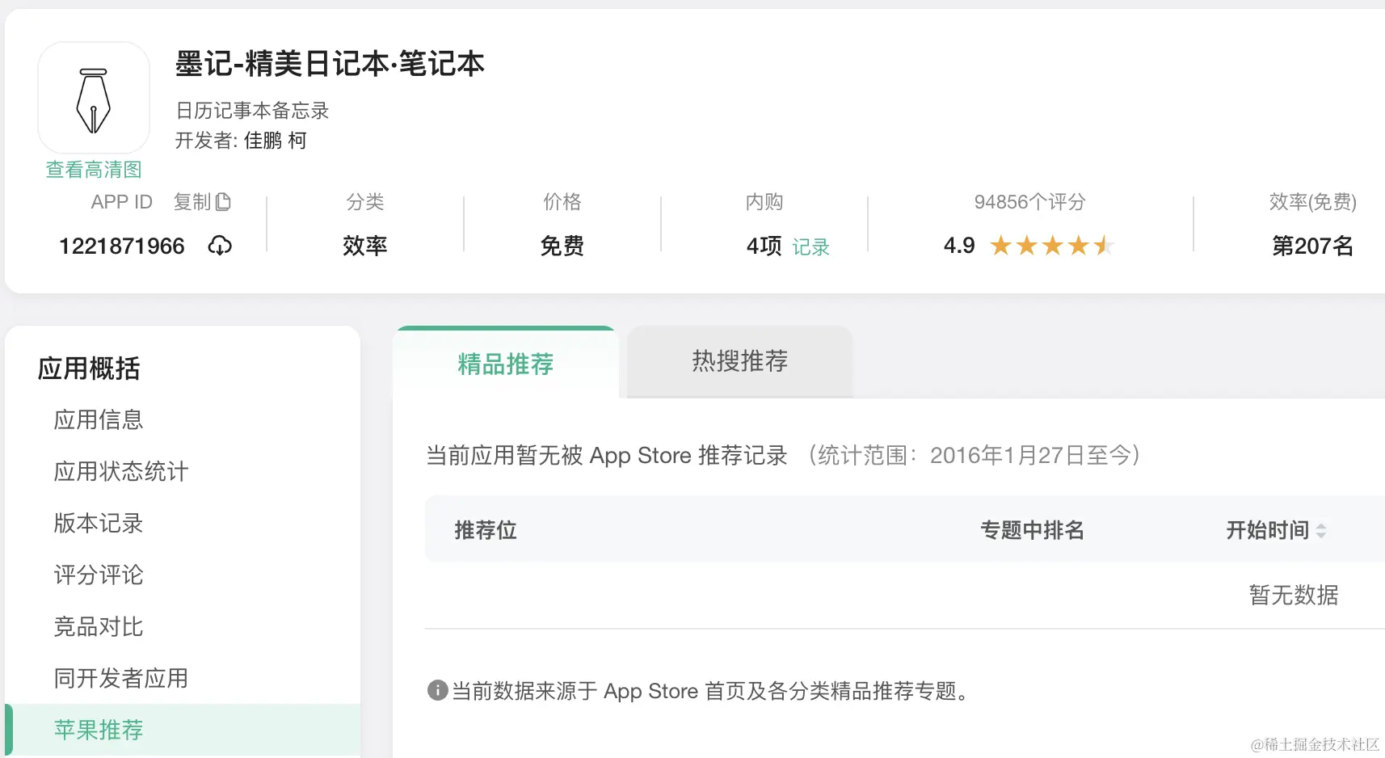Click the 专题中排名 column header
Screen dimensions: 1385x758
click(x=1032, y=530)
